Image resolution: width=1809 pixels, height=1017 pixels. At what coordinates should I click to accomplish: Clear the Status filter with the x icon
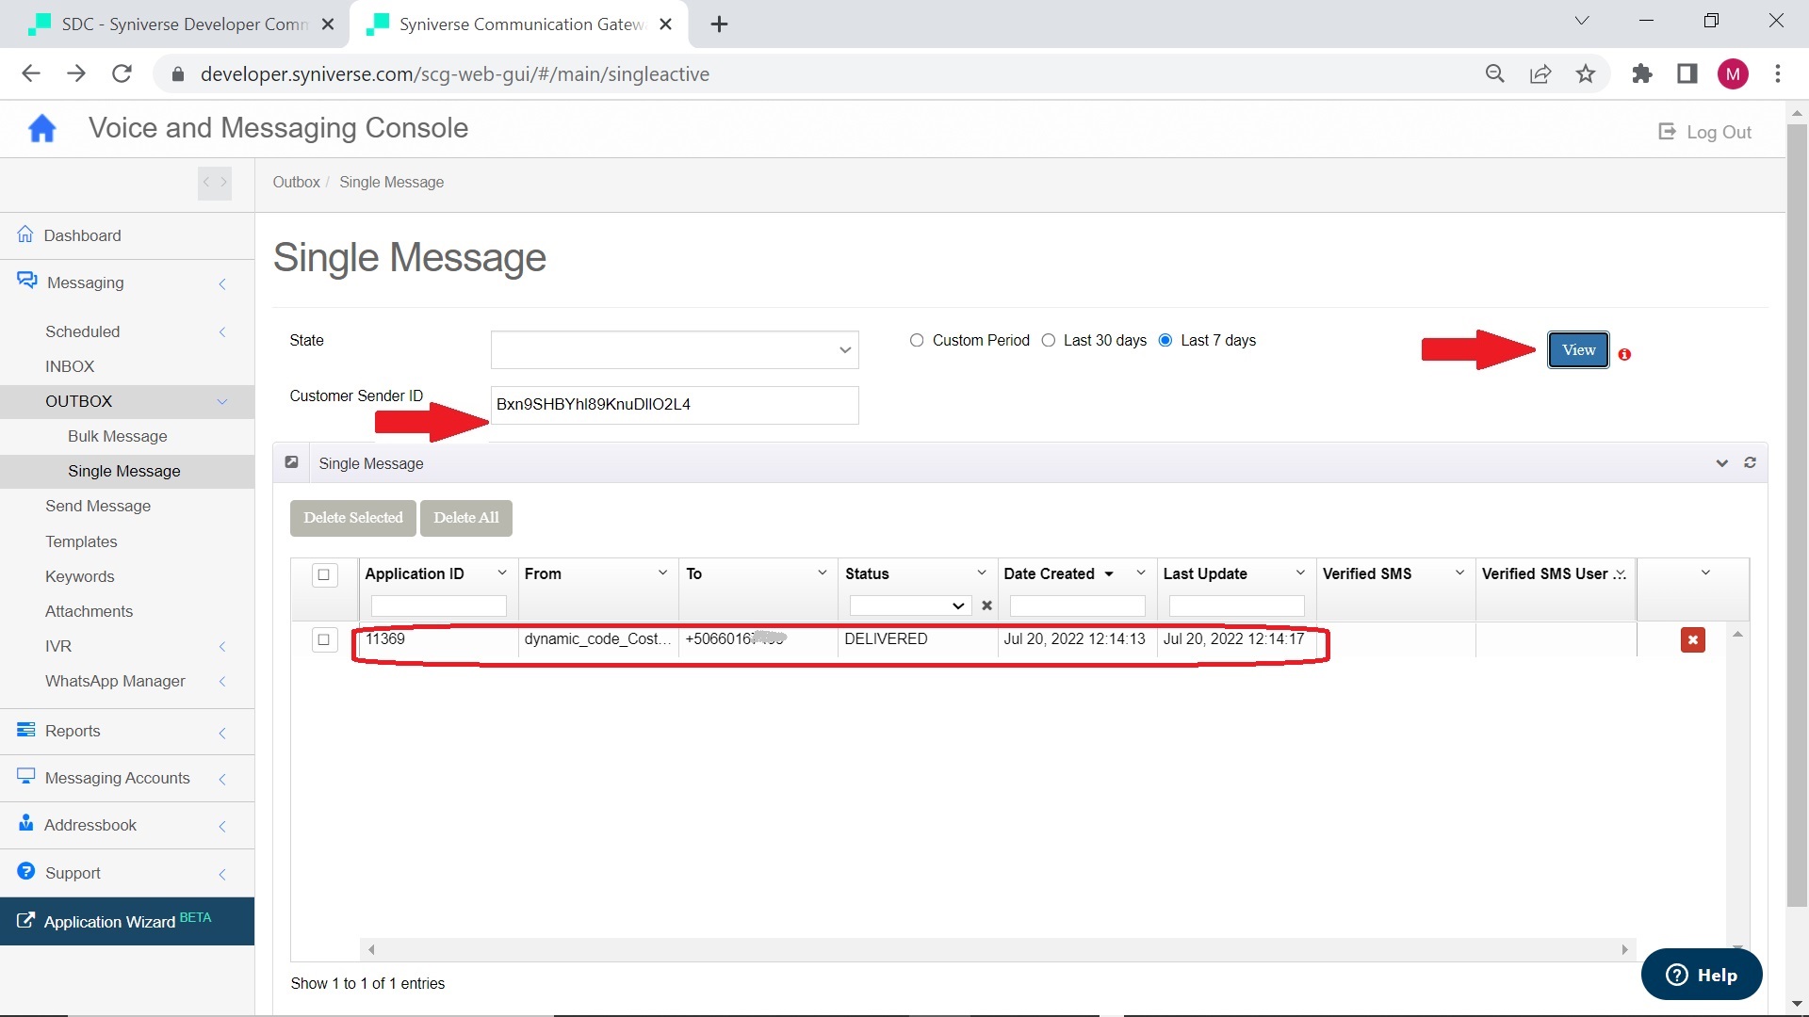point(986,605)
